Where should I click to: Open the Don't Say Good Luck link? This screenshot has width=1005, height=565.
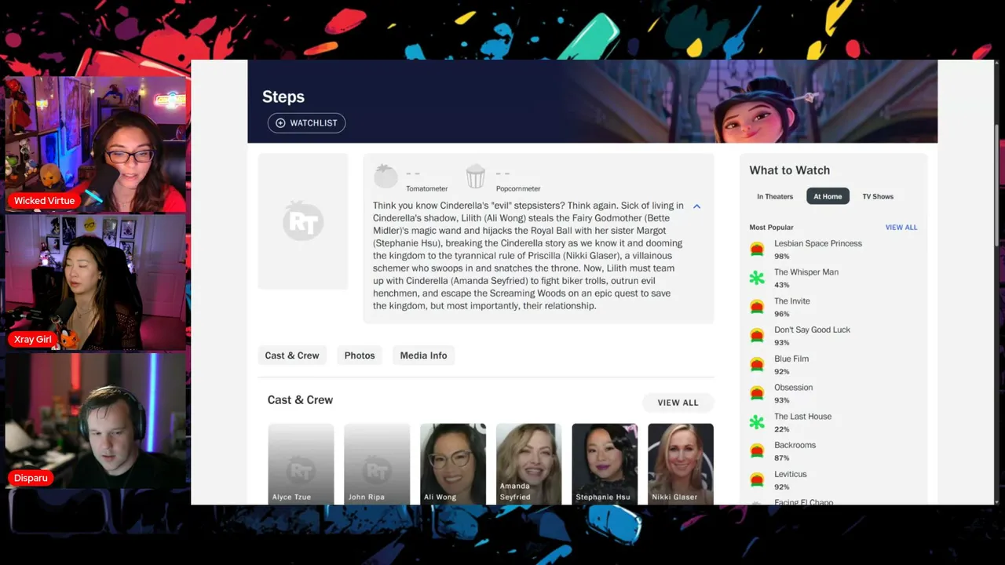point(813,330)
